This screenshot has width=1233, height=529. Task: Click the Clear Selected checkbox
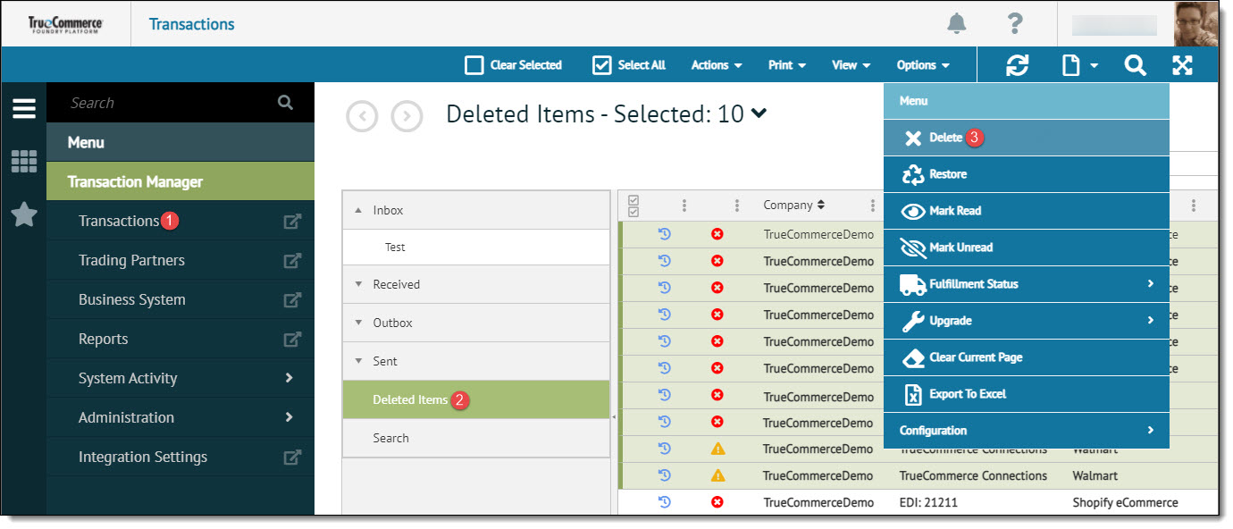474,65
